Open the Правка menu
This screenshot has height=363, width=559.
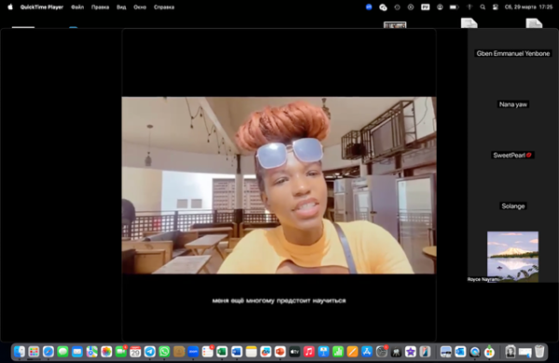pyautogui.click(x=101, y=7)
